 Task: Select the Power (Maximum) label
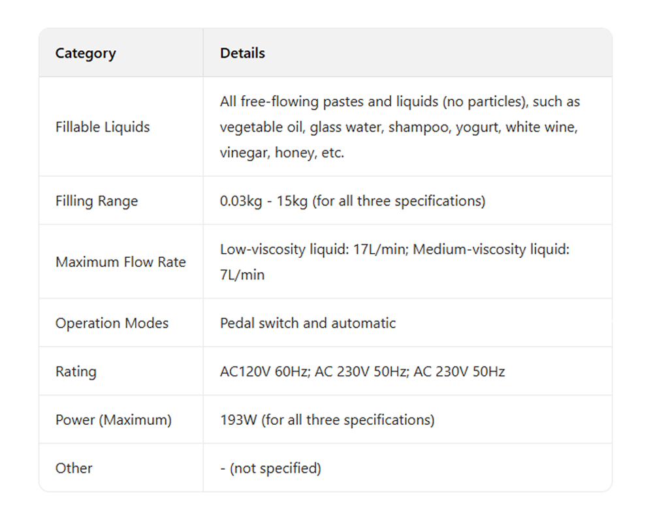114,420
